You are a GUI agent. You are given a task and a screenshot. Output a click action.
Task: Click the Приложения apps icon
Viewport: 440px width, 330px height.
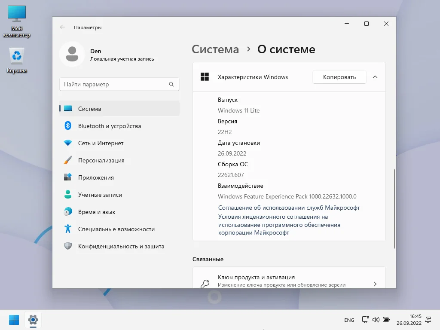tap(68, 177)
